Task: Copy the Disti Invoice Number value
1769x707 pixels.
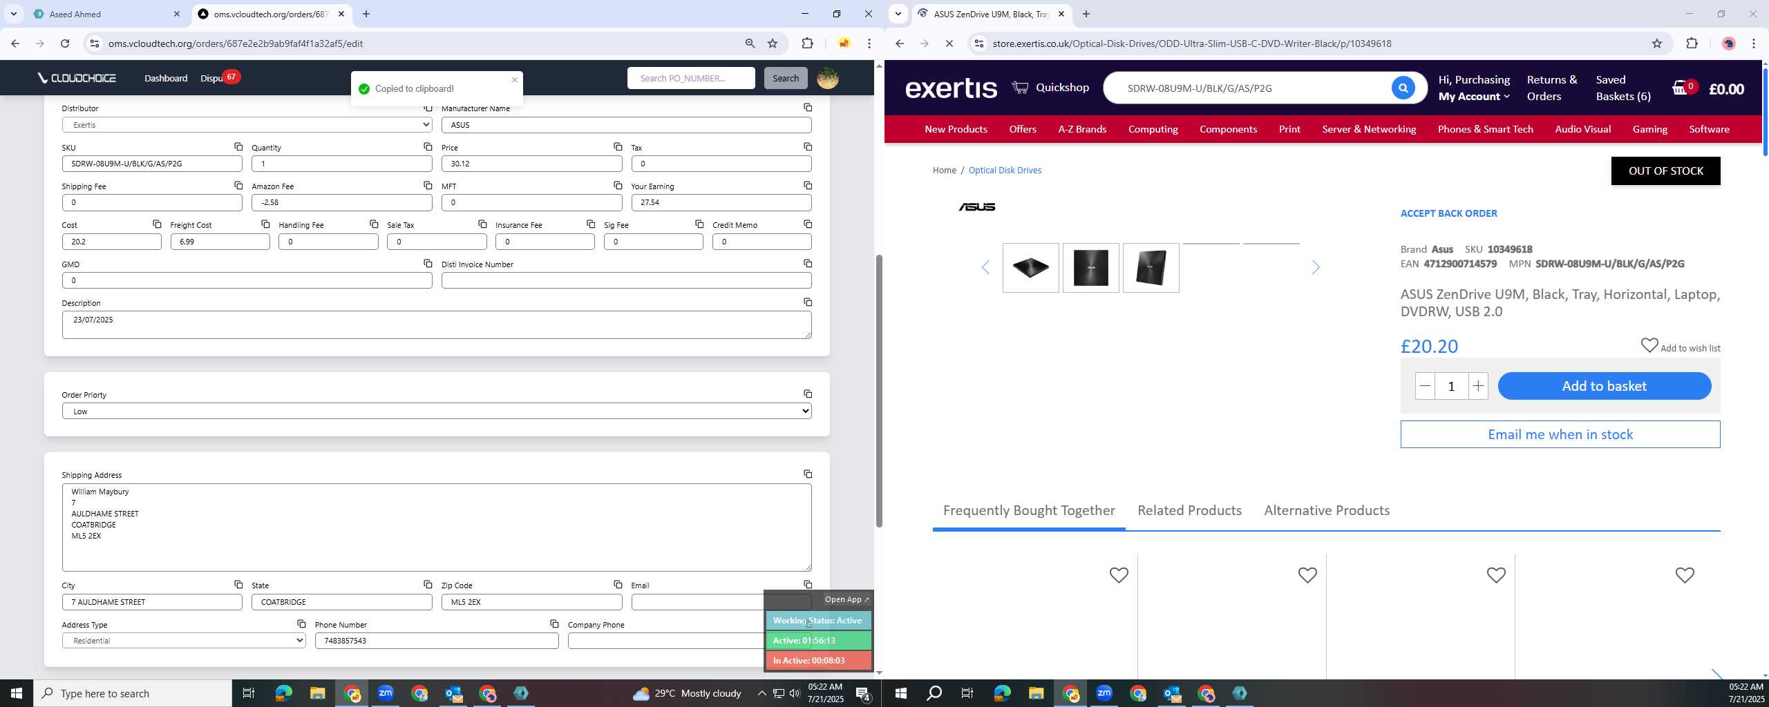Action: pos(808,263)
